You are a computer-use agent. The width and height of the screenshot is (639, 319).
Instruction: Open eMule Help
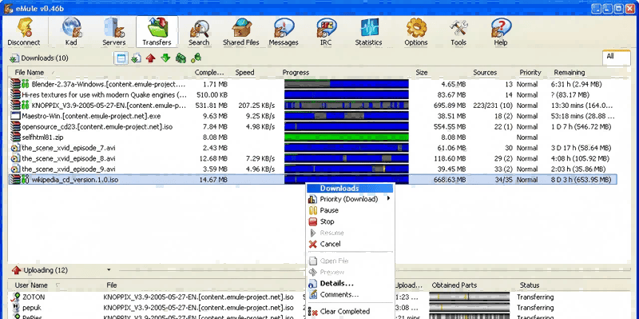(x=501, y=31)
